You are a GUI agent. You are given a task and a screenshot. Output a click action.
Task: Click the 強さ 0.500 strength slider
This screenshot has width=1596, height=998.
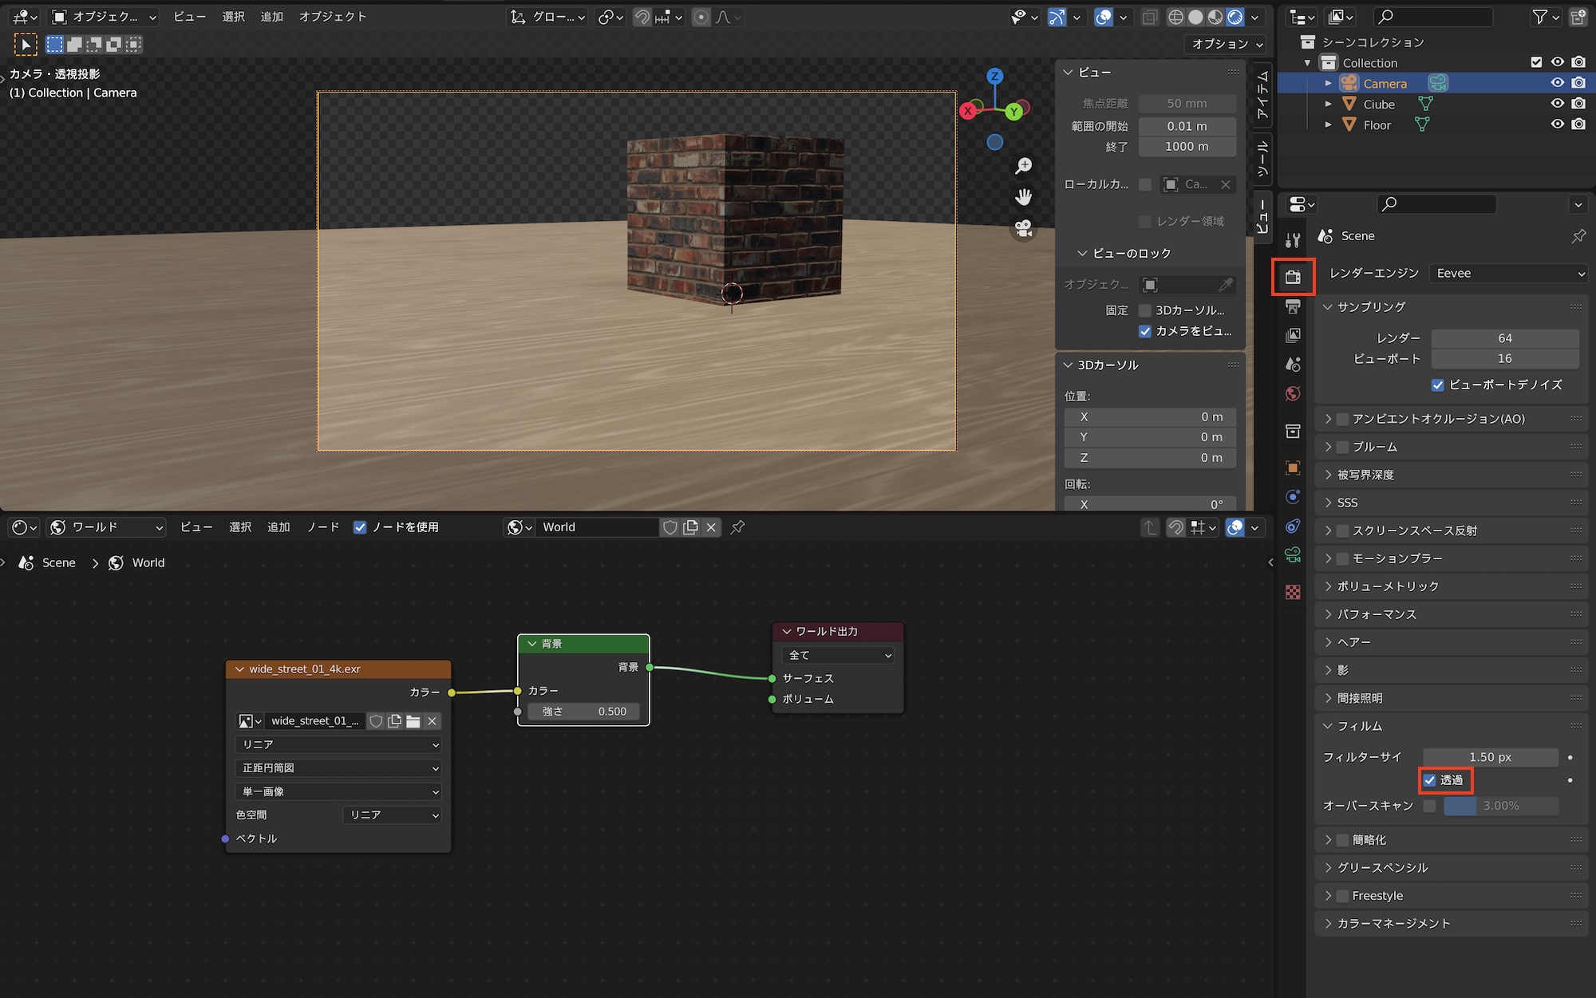584,712
